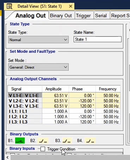The width and height of the screenshot is (130, 160).
Task: Switch to the Serial tab
Action: (x=101, y=15)
